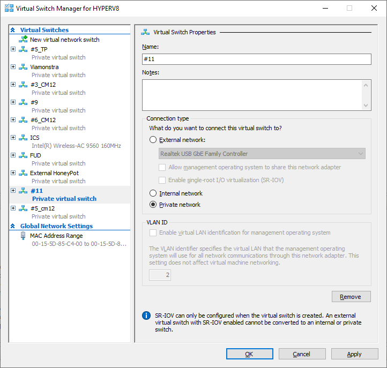Click the Notes scrollbar up arrow
The height and width of the screenshot is (368, 387).
pos(366,85)
